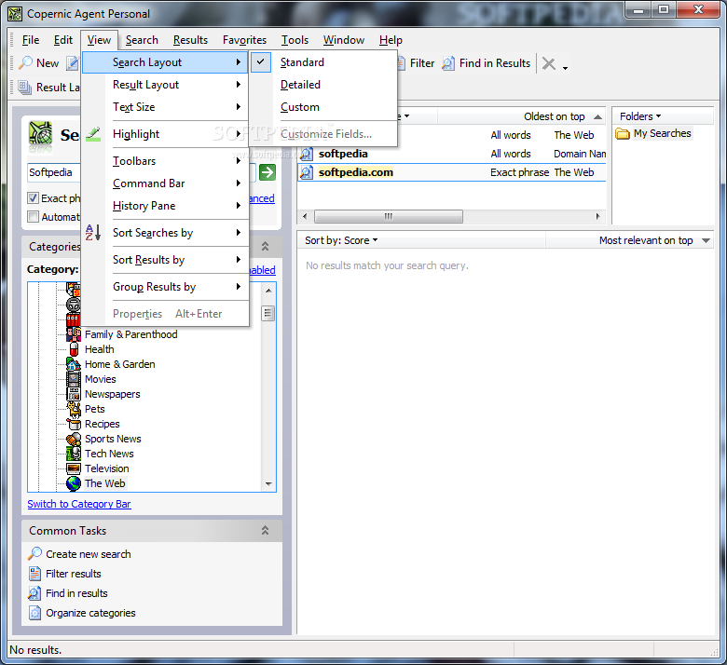This screenshot has height=665, width=727.
Task: Click the Health category pill icon
Action: (74, 349)
